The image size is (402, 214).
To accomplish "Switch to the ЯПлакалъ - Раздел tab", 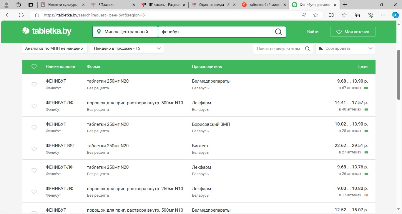I will pyautogui.click(x=164, y=5).
